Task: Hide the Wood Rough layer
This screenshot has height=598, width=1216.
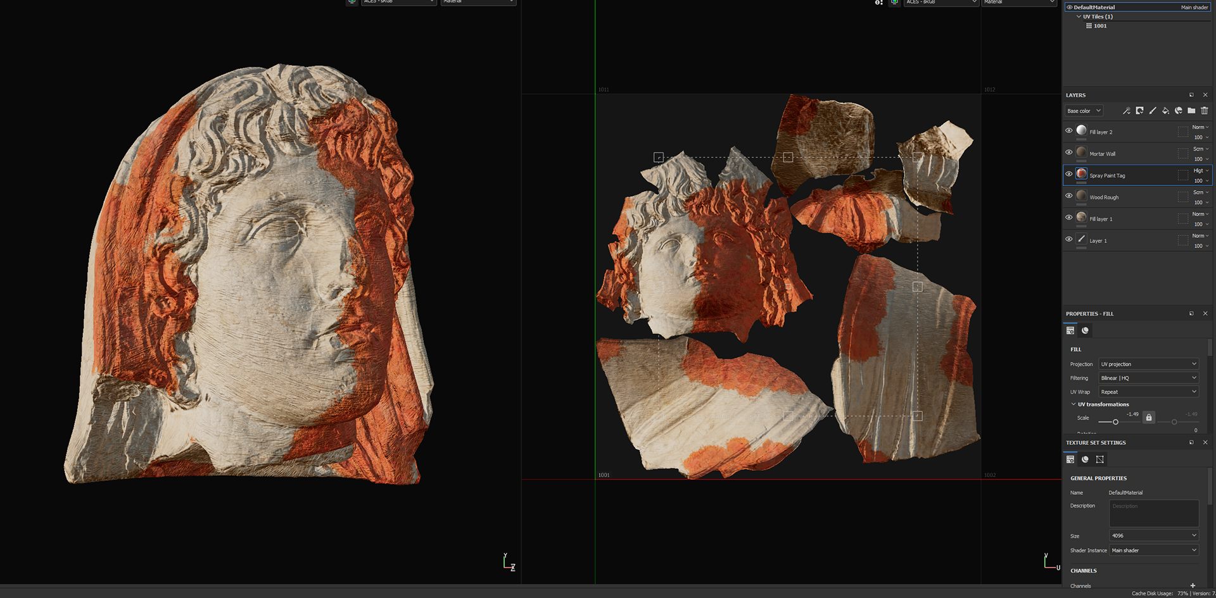Action: coord(1069,196)
